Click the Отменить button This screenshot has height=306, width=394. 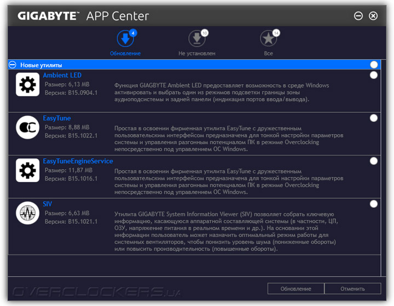352,288
